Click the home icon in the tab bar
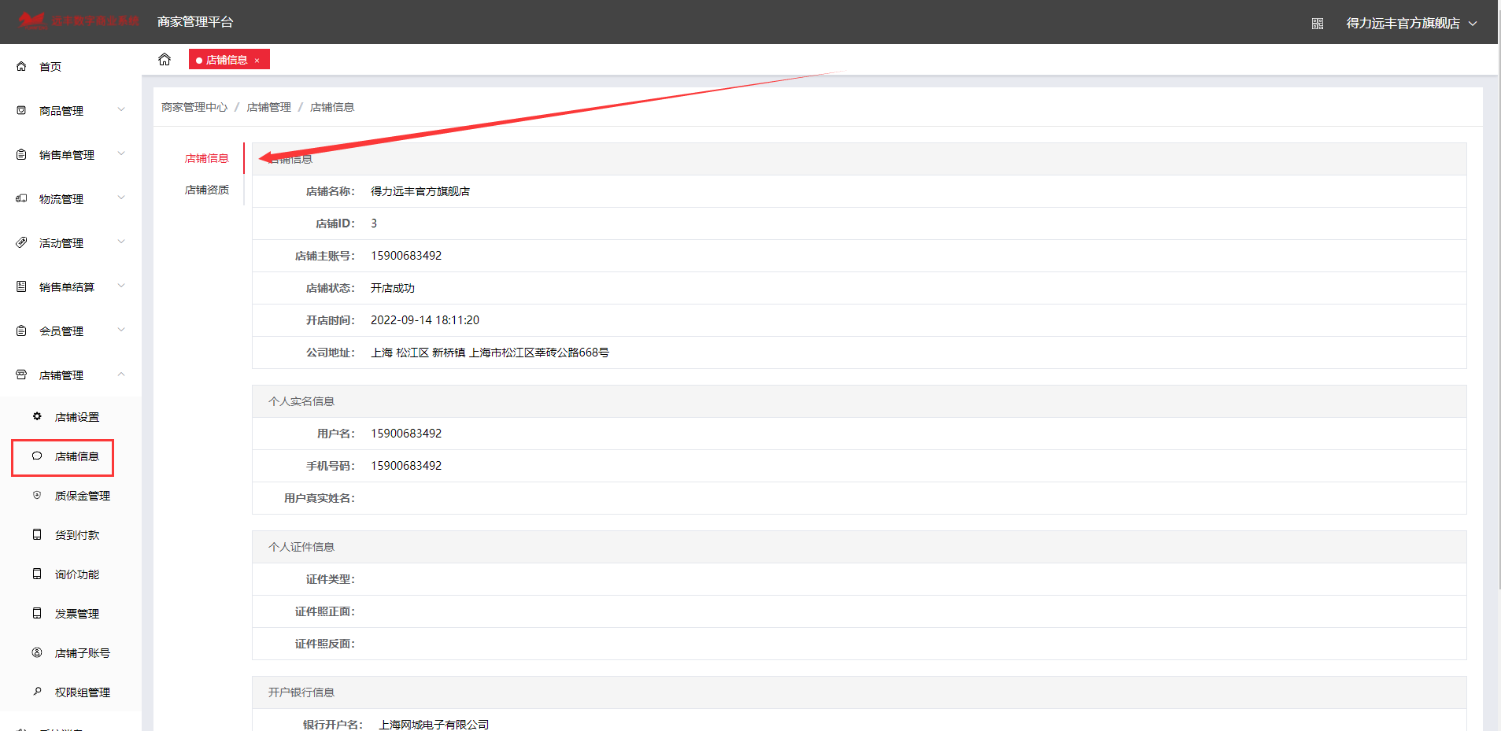The image size is (1501, 731). point(165,59)
